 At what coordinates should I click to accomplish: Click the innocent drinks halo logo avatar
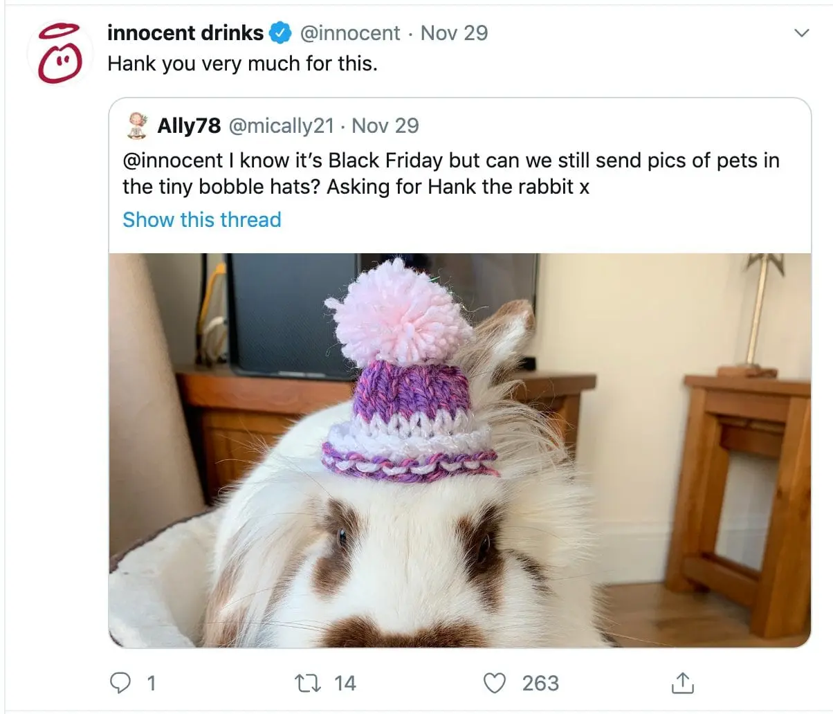(x=59, y=53)
